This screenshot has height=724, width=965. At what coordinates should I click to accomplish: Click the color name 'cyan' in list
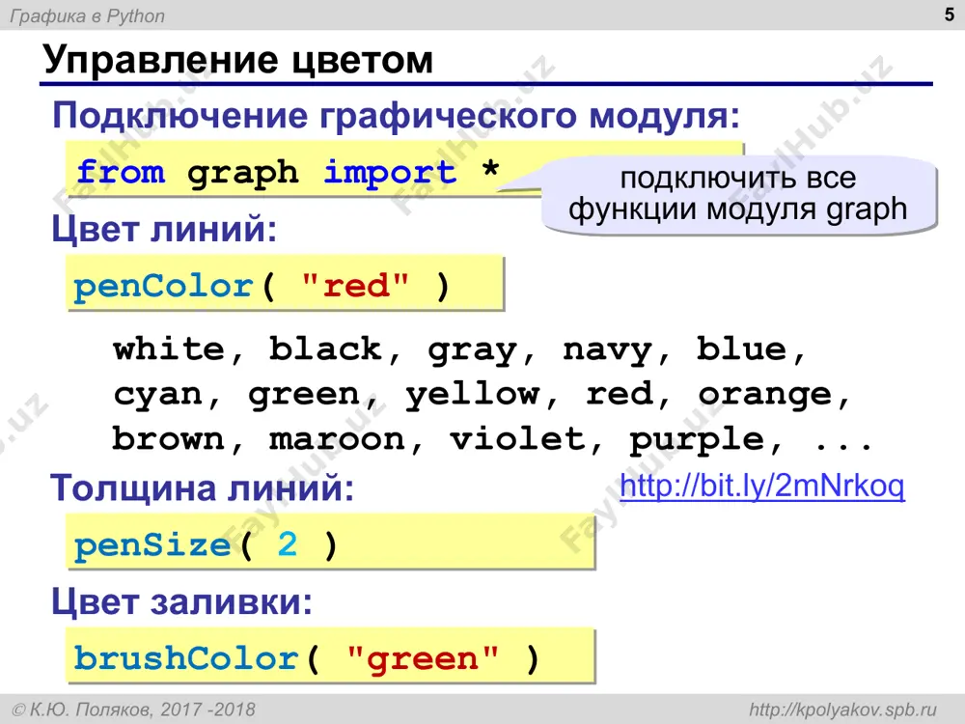pyautogui.click(x=157, y=395)
